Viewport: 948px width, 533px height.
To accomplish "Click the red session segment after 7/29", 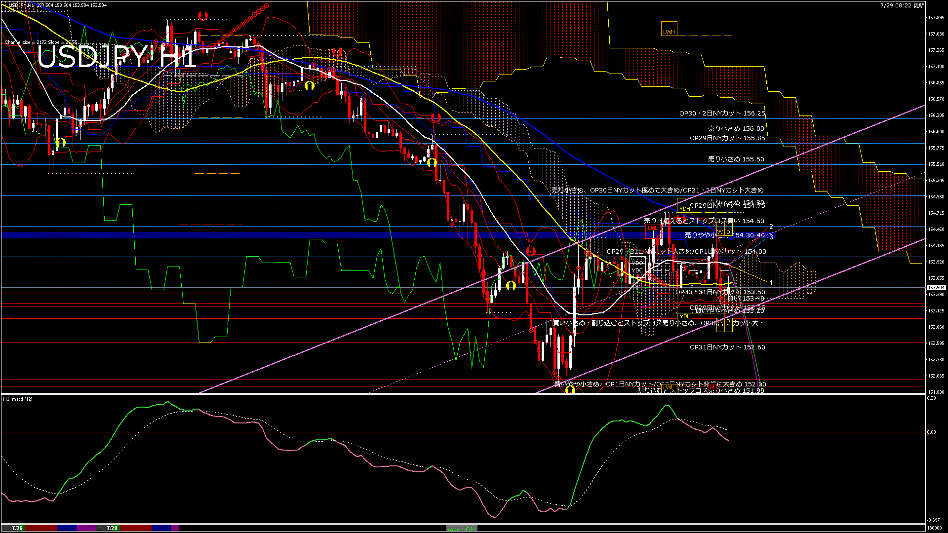I will pos(136,528).
